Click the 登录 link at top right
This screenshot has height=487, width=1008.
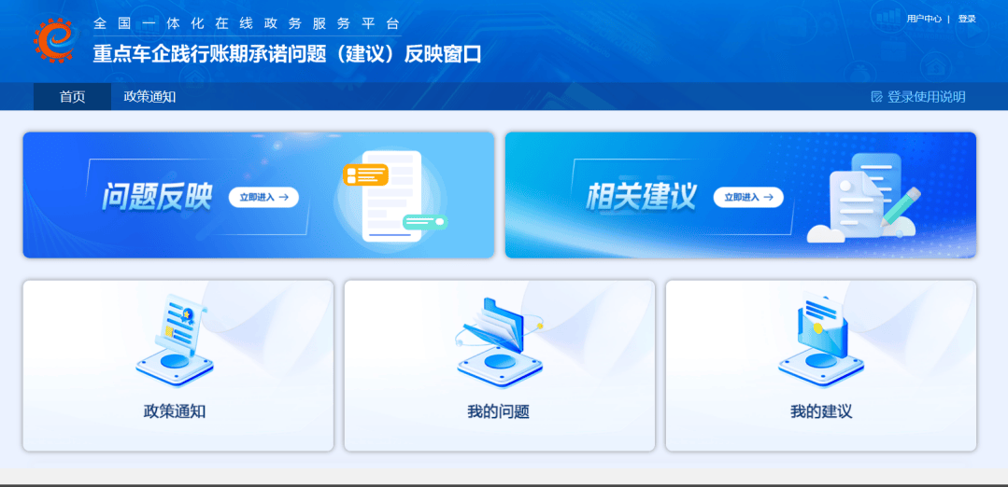(x=967, y=19)
